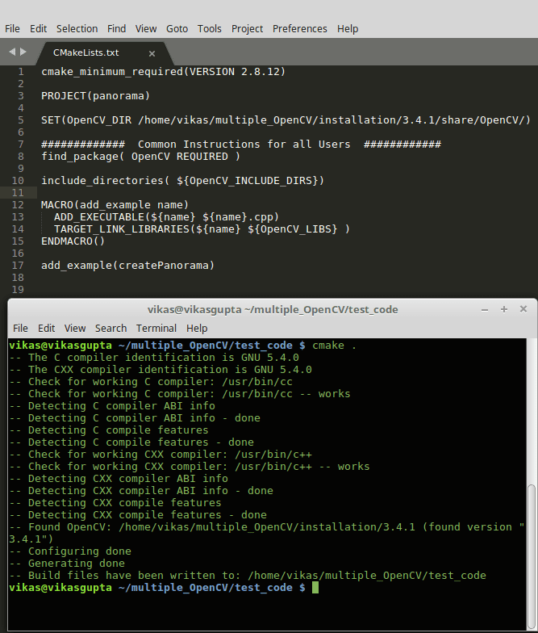Click 'Detecting C compiler ABI info - done' line

click(135, 418)
